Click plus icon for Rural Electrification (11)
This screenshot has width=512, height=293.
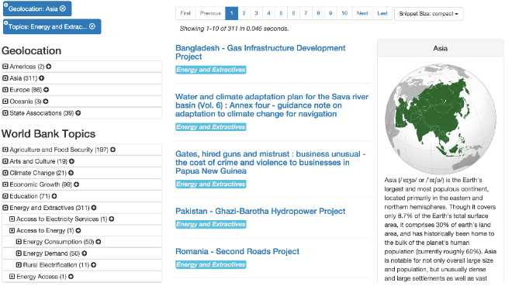pyautogui.click(x=93, y=265)
